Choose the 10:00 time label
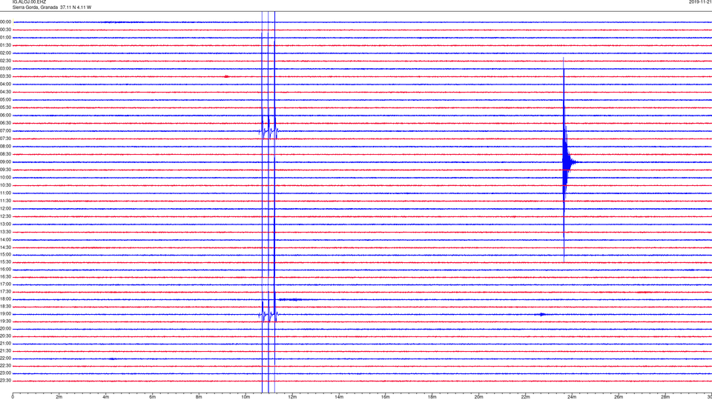The width and height of the screenshot is (712, 400). tap(6, 177)
